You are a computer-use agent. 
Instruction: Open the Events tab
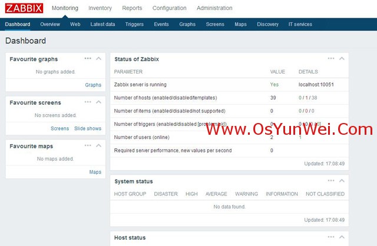click(x=161, y=24)
